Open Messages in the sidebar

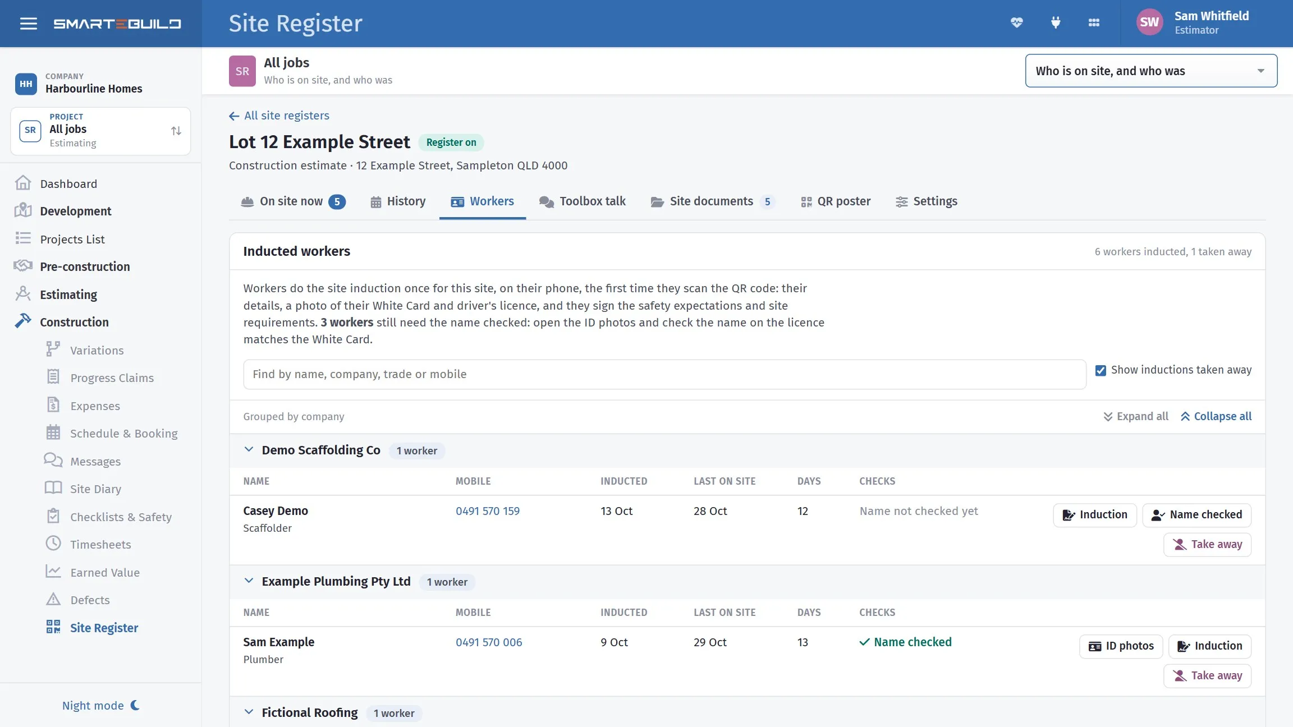click(x=95, y=461)
